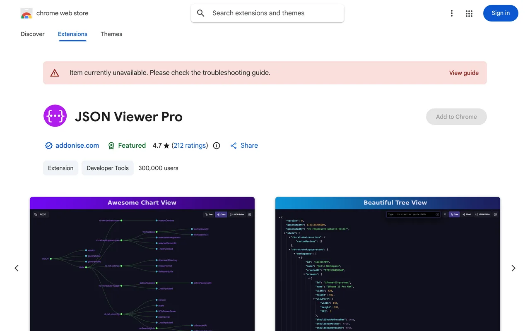This screenshot has height=331, width=530.
Task: Open the Beautiful Tree View screenshot
Action: point(388,264)
